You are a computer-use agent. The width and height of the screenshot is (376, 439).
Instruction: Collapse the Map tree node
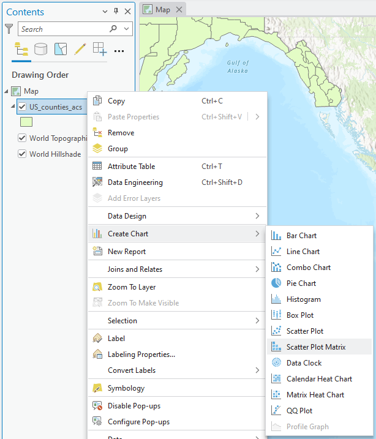6,91
